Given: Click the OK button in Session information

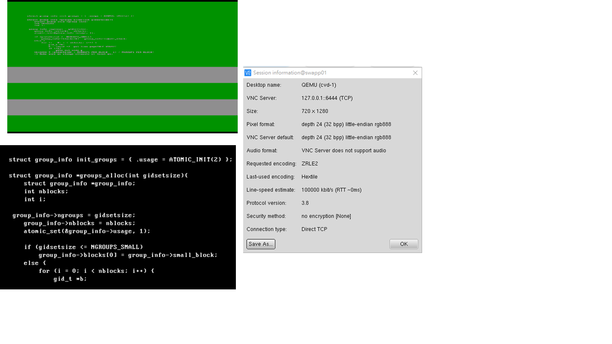Looking at the screenshot, I should coord(403,244).
